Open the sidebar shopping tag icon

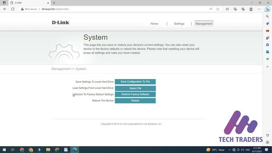coord(267,23)
